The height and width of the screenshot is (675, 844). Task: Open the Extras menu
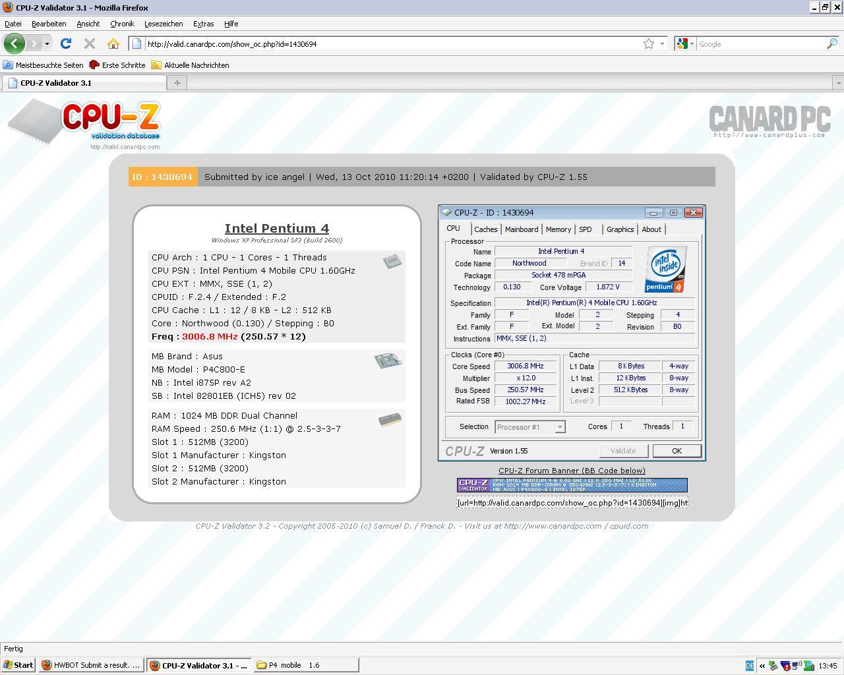[203, 24]
